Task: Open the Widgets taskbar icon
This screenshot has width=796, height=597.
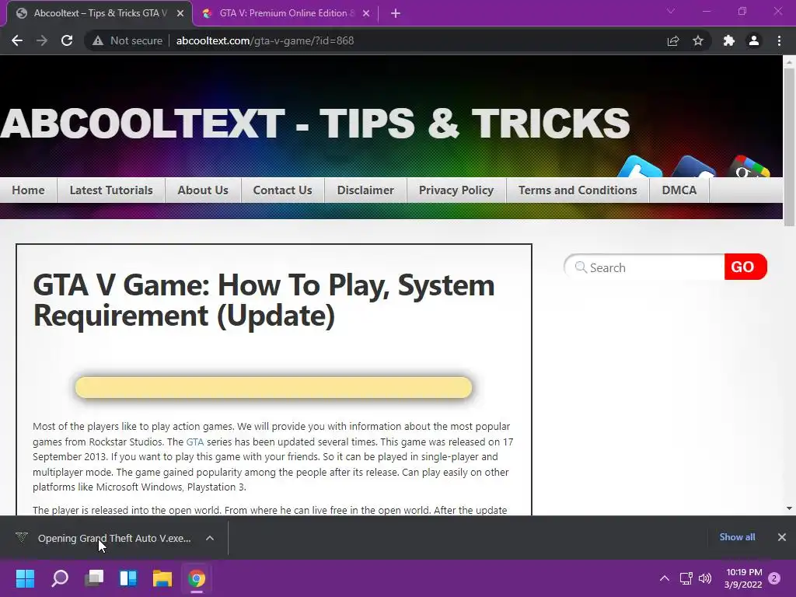Action: coord(128,578)
